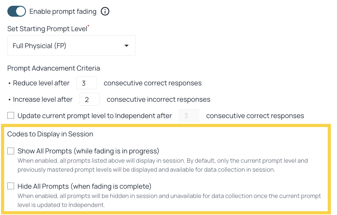
Task: Select the Hide All Prompts (when fading complete) label
Action: pyautogui.click(x=85, y=186)
